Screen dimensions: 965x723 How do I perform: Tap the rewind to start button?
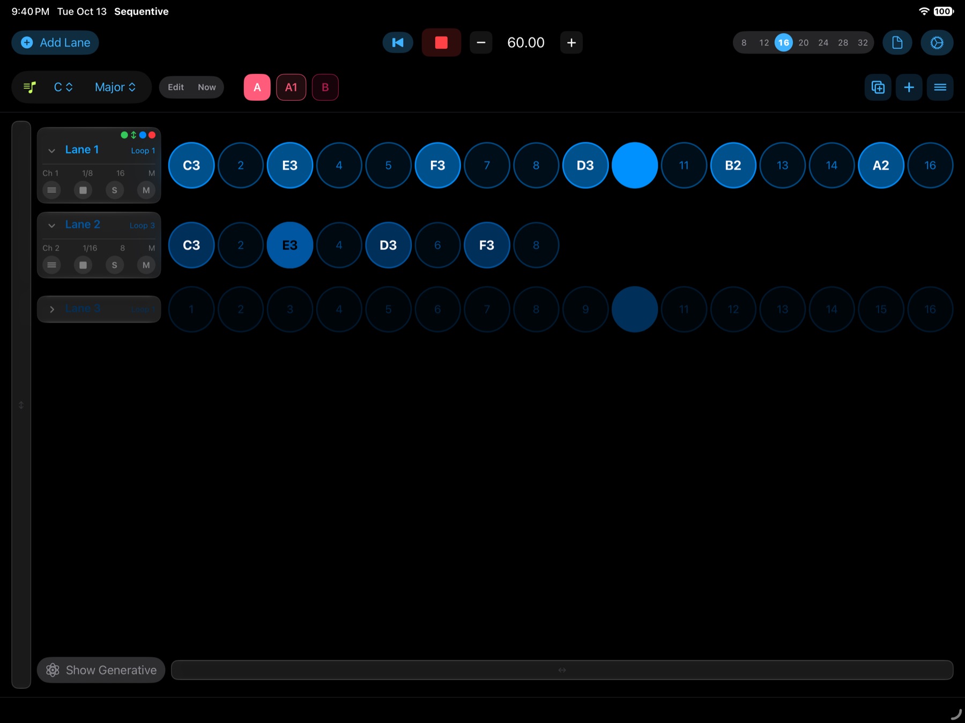click(398, 42)
